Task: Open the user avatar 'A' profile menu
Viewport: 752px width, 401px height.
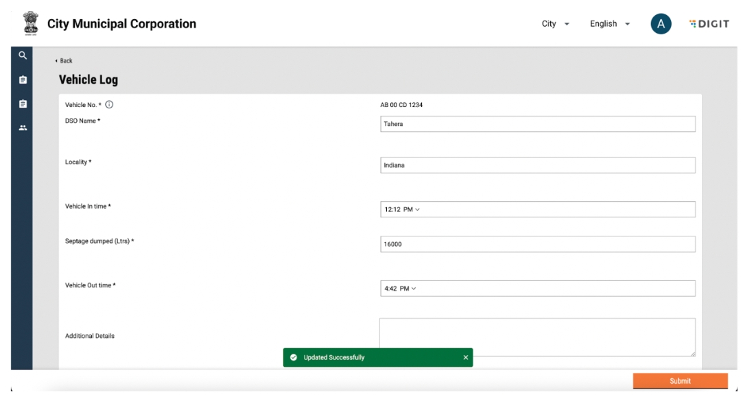Action: coord(660,24)
